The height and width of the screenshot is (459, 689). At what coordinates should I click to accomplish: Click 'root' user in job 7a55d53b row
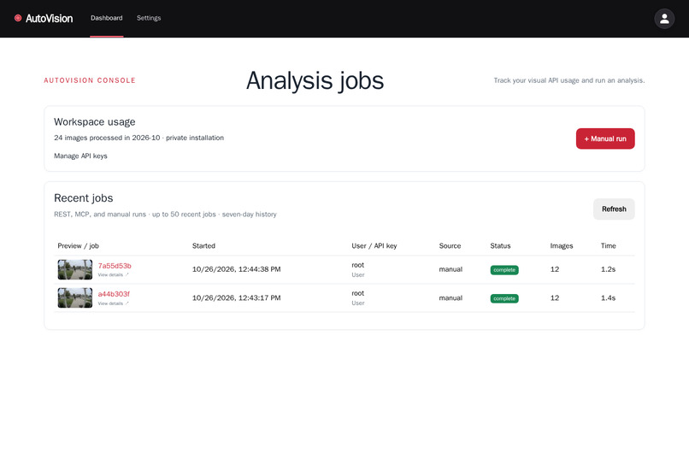pos(357,265)
